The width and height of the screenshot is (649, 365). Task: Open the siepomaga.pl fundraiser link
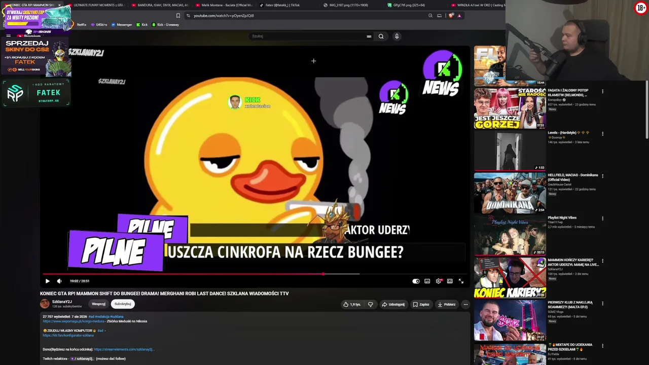(x=74, y=321)
